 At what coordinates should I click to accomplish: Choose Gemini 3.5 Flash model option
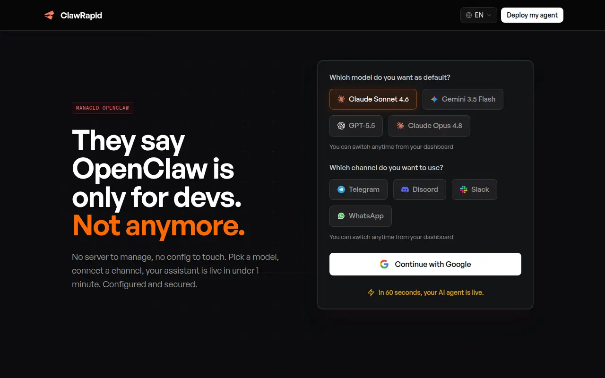[x=463, y=99]
